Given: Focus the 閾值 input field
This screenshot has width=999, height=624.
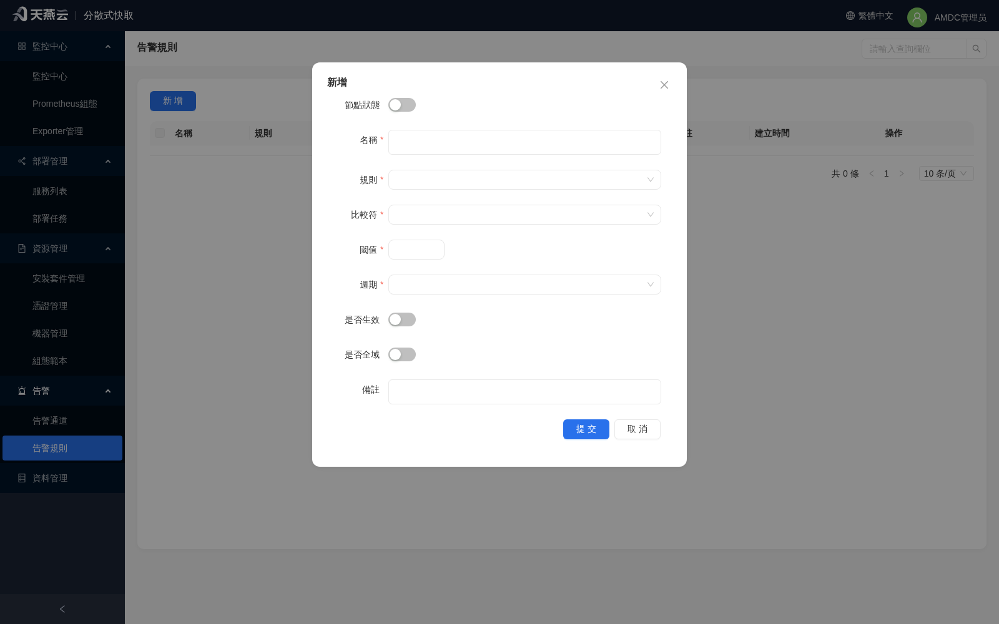Looking at the screenshot, I should click(416, 250).
